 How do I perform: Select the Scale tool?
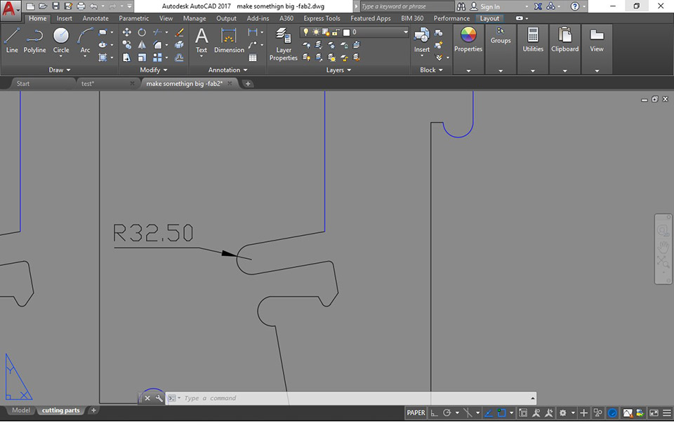point(142,57)
